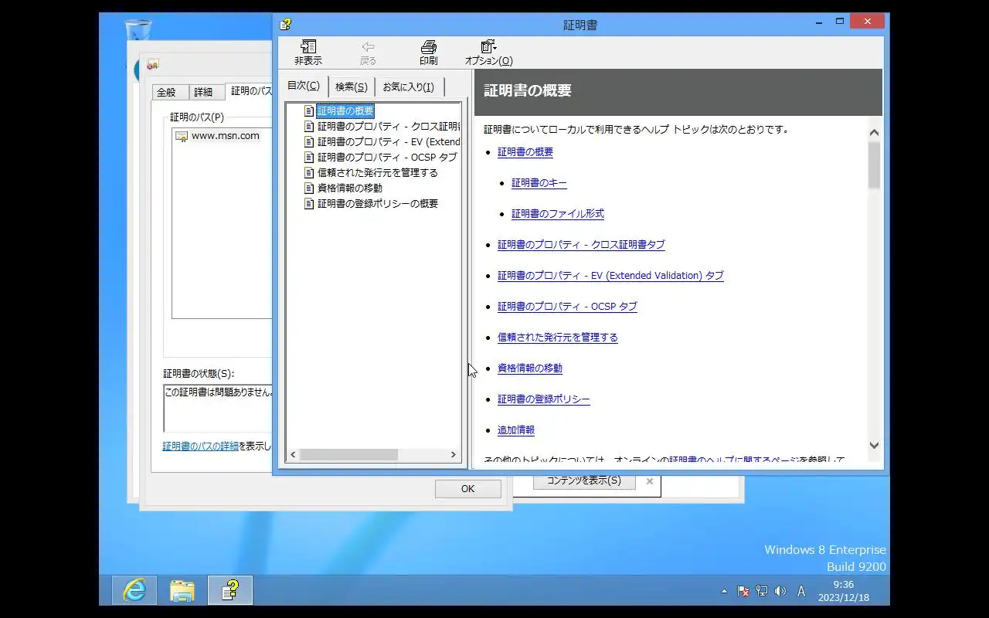Open 証明書のプロパティ - クロス証明書タブ link
Screen dimensions: 989x618
tap(581, 245)
